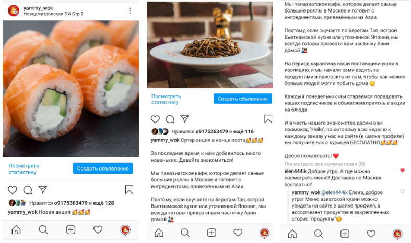Open the three-dot post options menu
The width and height of the screenshot is (411, 243).
click(130, 10)
